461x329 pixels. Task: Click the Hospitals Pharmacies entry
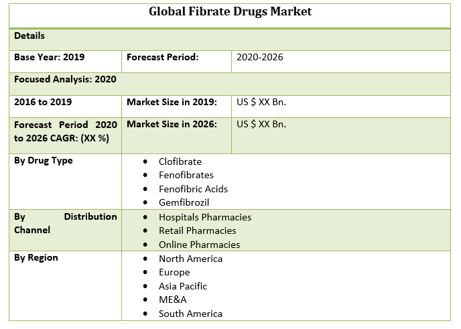(204, 217)
